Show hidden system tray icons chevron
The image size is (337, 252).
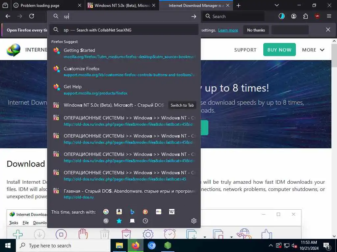pos(271,245)
